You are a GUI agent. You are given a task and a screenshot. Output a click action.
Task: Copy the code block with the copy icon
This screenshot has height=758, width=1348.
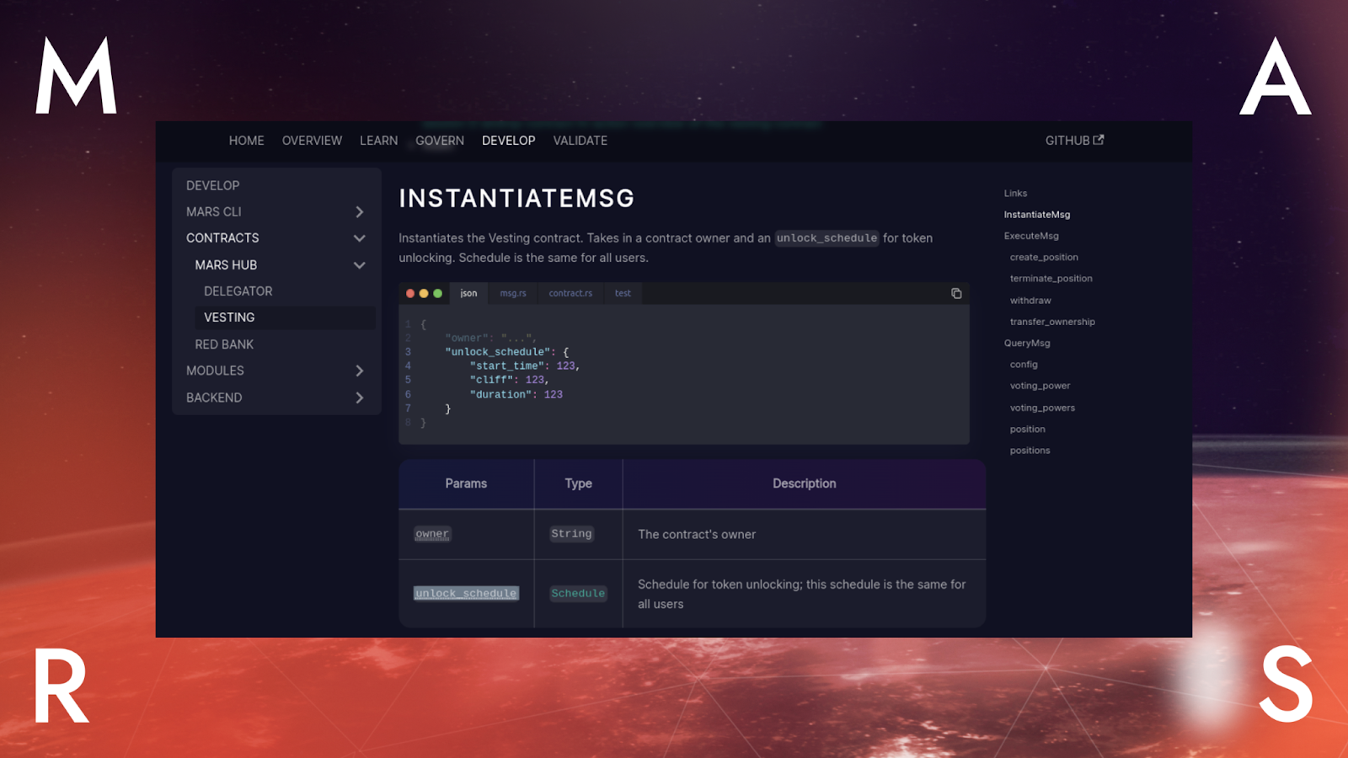click(x=956, y=293)
